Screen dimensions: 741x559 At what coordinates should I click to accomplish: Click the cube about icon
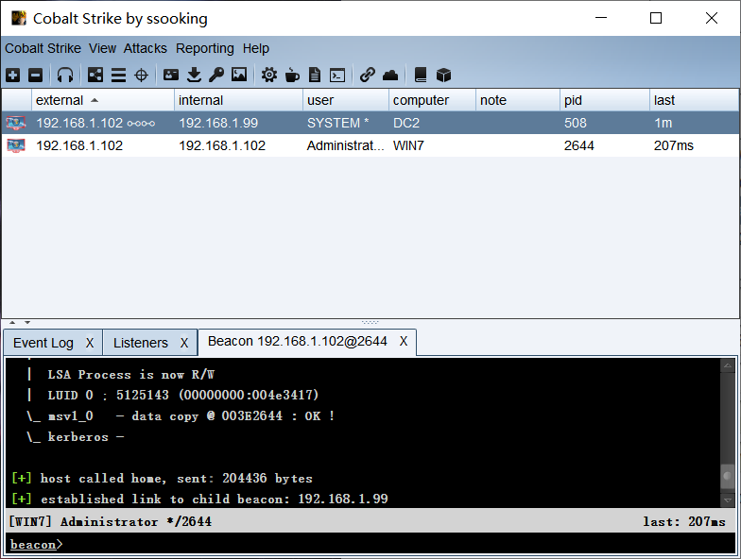[443, 75]
